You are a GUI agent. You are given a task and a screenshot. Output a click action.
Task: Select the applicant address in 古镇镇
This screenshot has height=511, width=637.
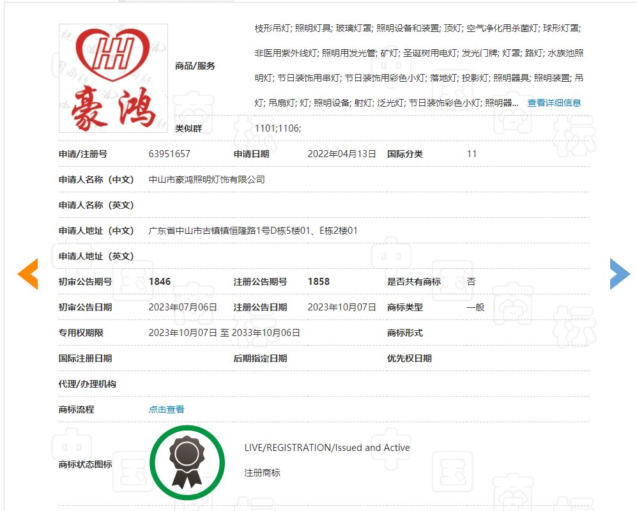[x=253, y=231]
